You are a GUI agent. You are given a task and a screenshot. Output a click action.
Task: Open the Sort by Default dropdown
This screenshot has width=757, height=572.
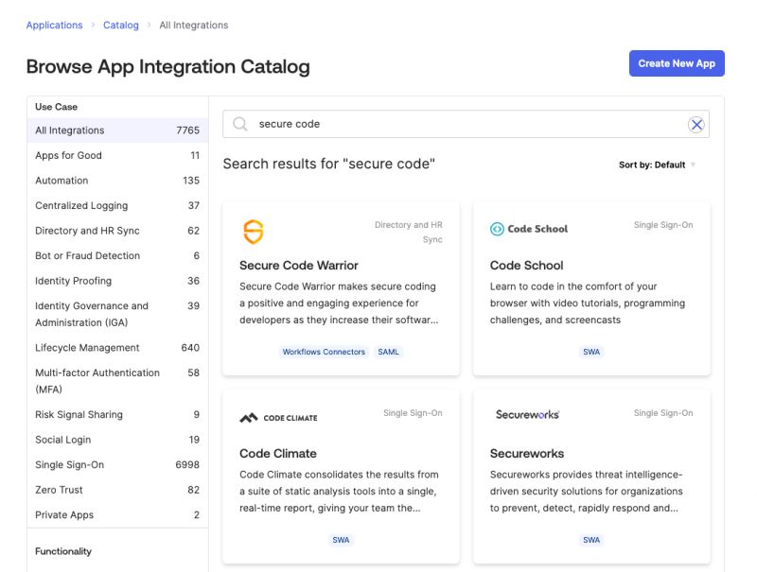pos(655,164)
